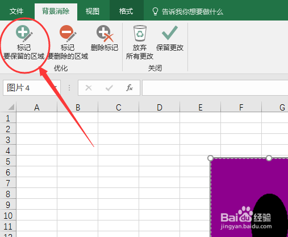Select column E header

pos(201,107)
